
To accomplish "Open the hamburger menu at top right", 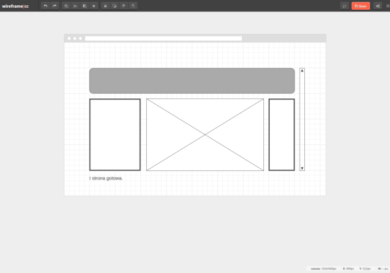I will [387, 6].
